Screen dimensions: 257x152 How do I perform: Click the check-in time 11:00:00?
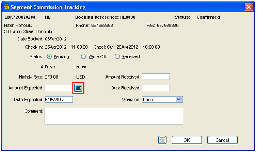coord(79,47)
